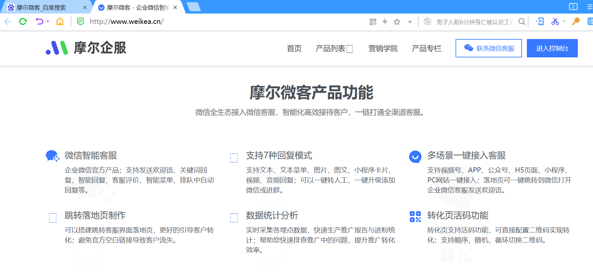Click the description starting 实时采集各埋点数据
593x274 pixels.
321,240
